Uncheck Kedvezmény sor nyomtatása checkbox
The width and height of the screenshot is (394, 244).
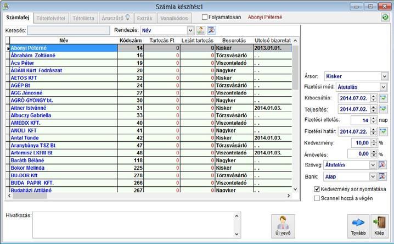[317, 189]
